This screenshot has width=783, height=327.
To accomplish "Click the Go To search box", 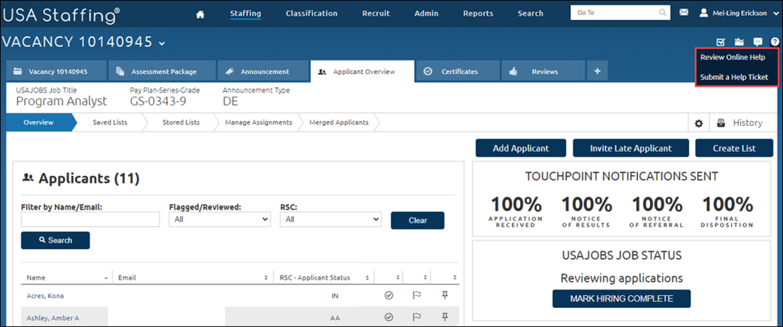I will tap(620, 13).
